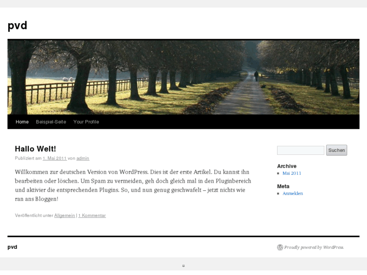The image size is (367, 275).
Task: Open Proudly powered by WordPress link
Action: coord(313,247)
